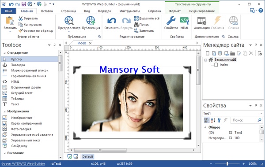Image resolution: width=265 pixels, height=167 pixels.
Task: Open Анимация animation settings
Action: [202, 21]
